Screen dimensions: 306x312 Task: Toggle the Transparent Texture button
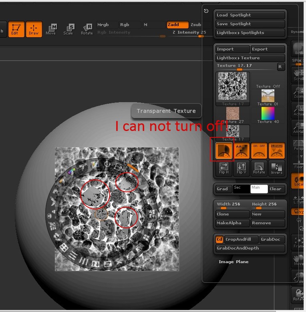coord(224,151)
